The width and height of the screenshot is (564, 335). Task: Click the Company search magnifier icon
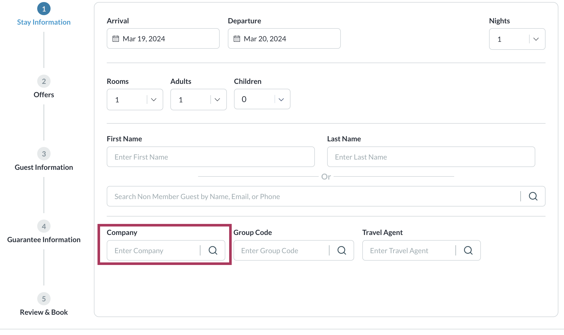[213, 250]
